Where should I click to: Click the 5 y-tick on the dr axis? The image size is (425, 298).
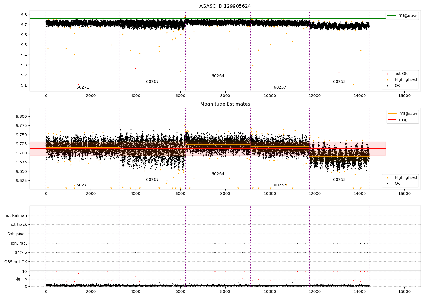[x=26, y=279]
